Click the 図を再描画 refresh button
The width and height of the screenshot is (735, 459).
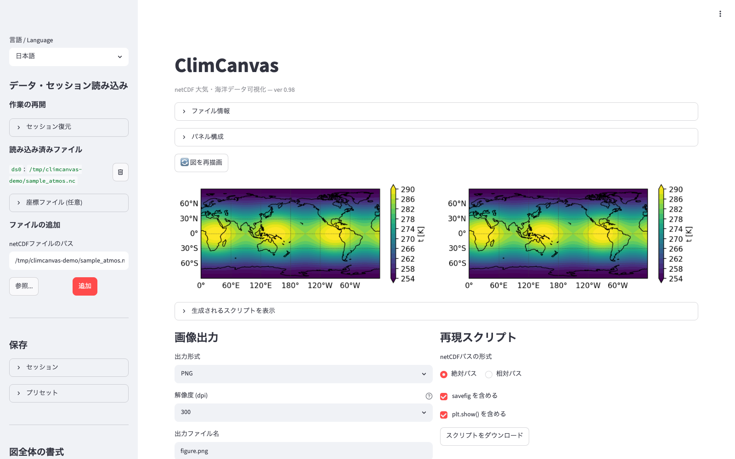pyautogui.click(x=201, y=162)
